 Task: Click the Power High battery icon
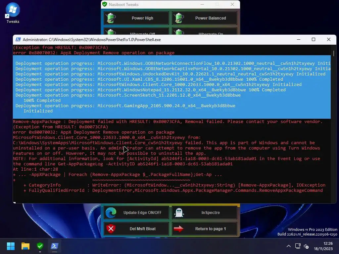111,18
